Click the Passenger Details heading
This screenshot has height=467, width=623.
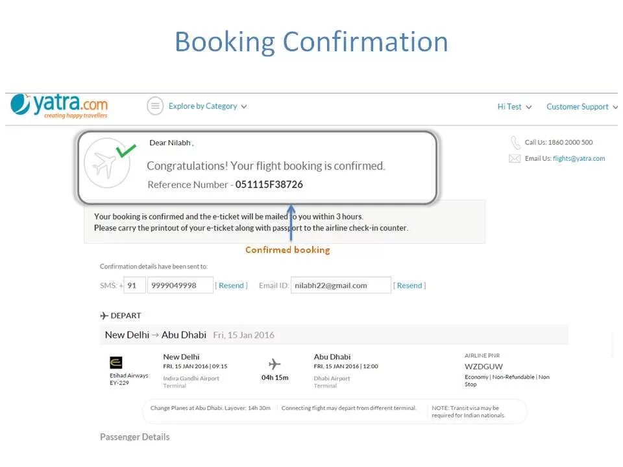[134, 437]
